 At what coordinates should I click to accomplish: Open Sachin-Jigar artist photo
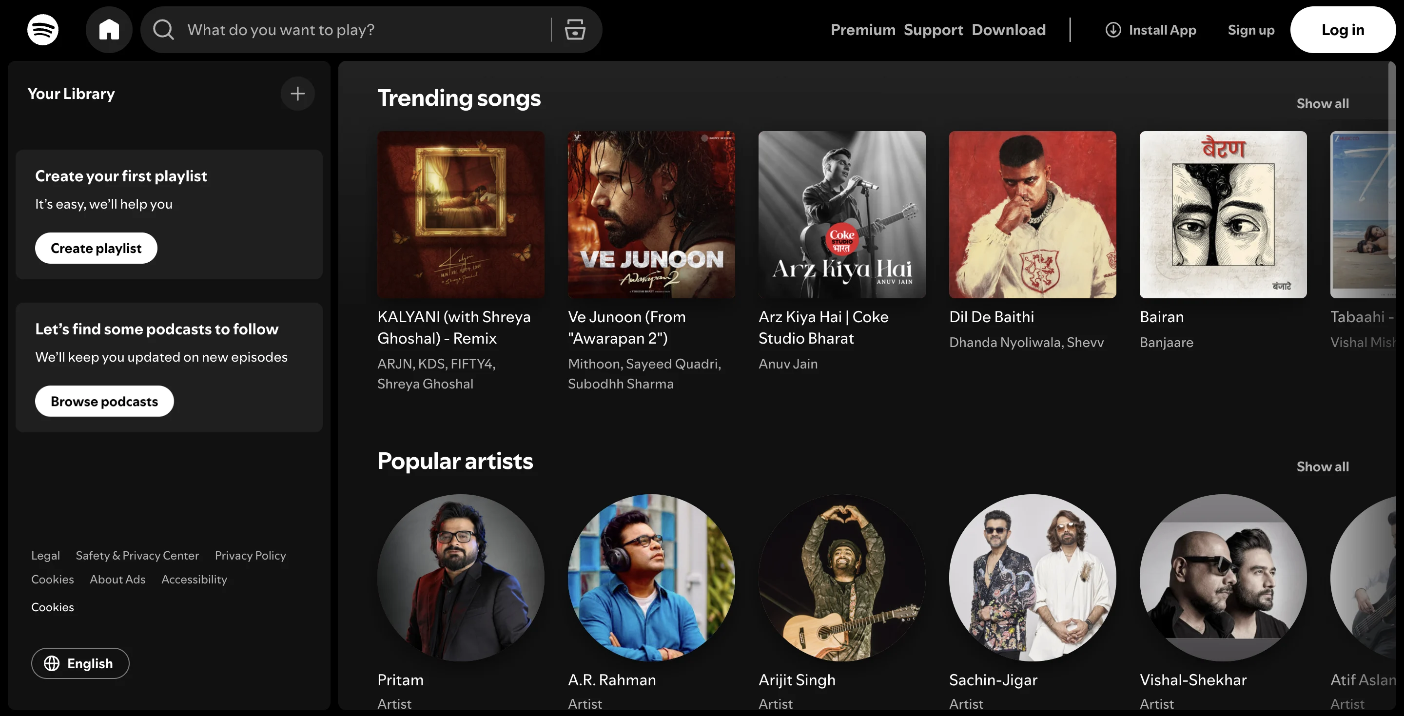tap(1033, 578)
